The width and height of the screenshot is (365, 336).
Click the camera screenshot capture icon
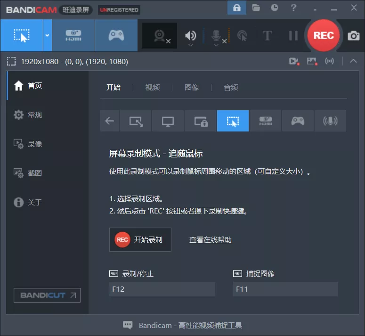click(353, 36)
